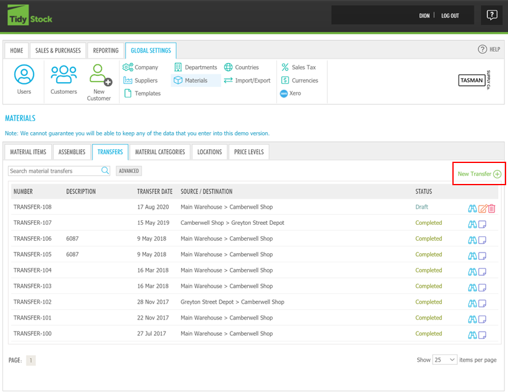This screenshot has width=508, height=392.
Task: Open the Customers icon
Action: tap(64, 80)
